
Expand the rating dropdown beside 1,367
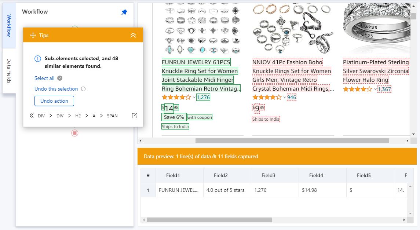[x=375, y=89]
